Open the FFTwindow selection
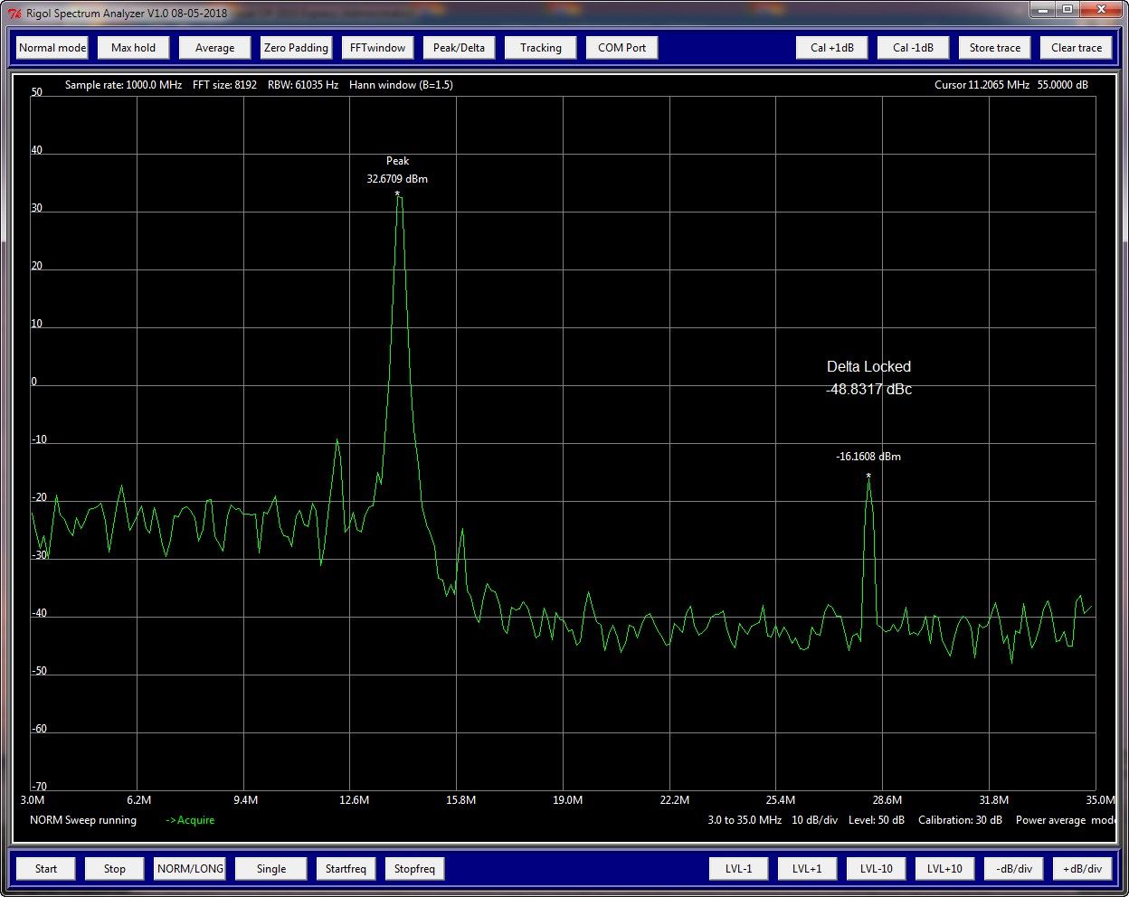The width and height of the screenshot is (1129, 897). (377, 47)
